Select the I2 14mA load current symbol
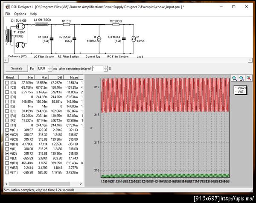The height and width of the screenshot is (203, 256). coord(134,39)
